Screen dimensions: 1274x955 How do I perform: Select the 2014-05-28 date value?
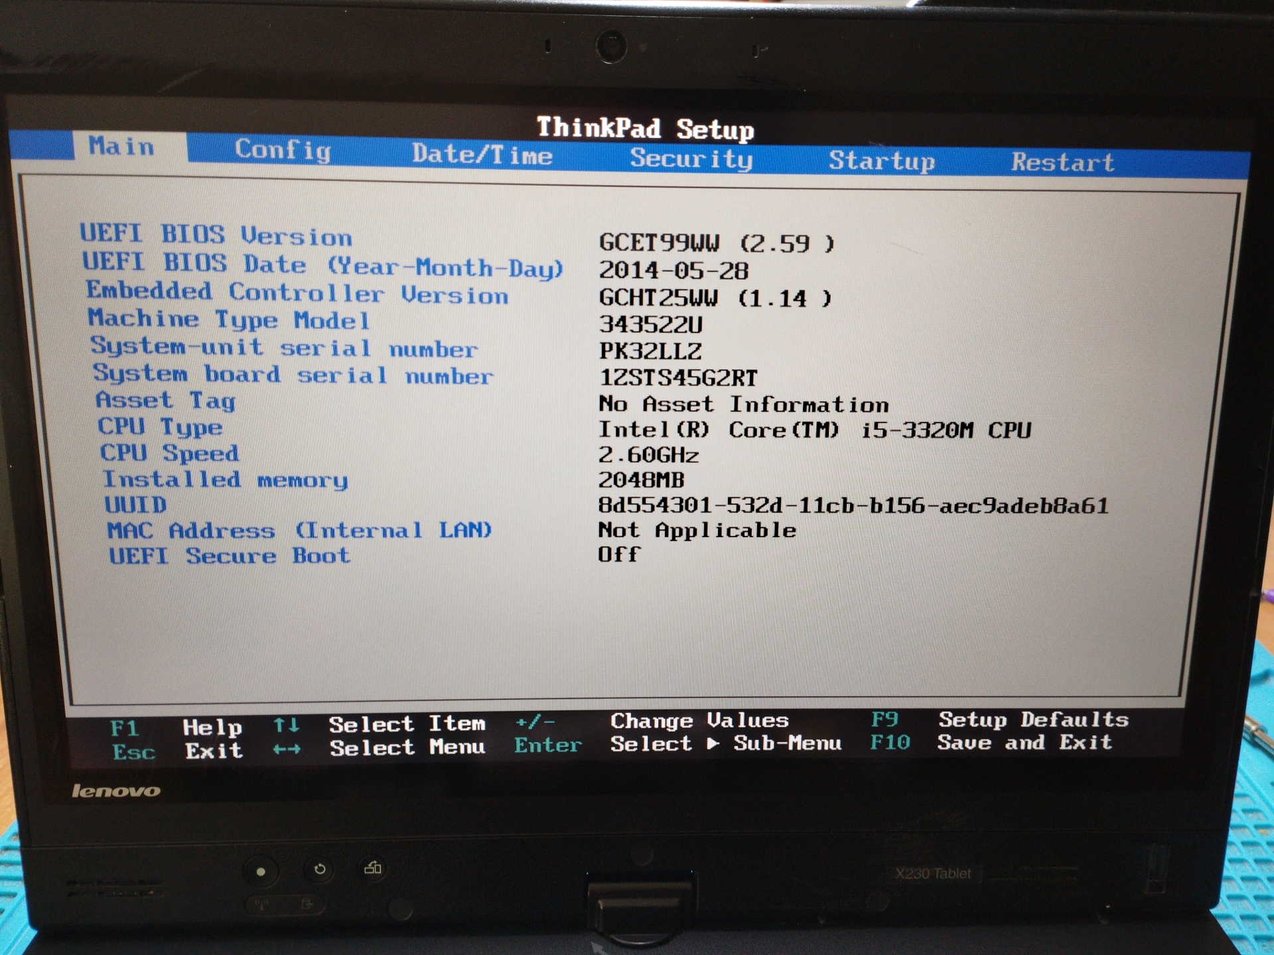tap(673, 271)
